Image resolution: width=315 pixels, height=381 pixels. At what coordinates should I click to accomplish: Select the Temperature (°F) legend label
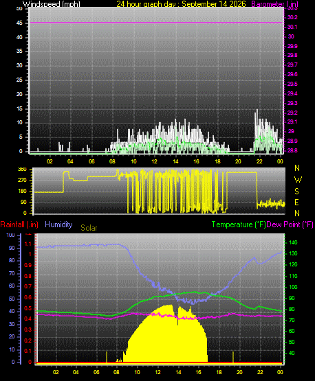(x=239, y=224)
